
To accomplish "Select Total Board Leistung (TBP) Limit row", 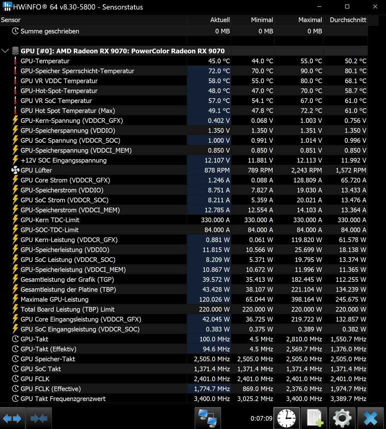I will click(184, 309).
